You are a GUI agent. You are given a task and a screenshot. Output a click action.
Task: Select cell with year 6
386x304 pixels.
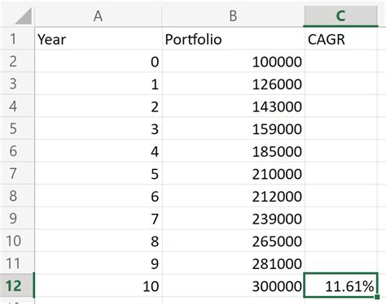point(99,196)
